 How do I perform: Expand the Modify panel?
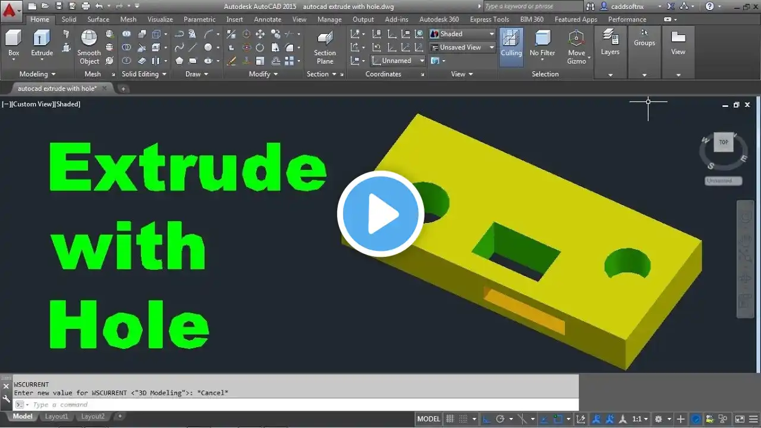click(263, 74)
